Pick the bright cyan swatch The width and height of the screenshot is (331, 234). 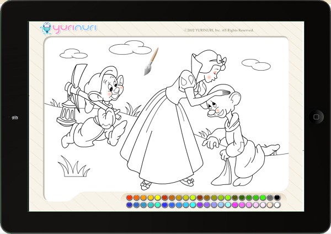193,205
